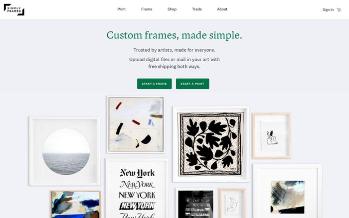The image size is (349, 218).
Task: Pick the line drawing in natural wood frame
Action: [x=232, y=204]
